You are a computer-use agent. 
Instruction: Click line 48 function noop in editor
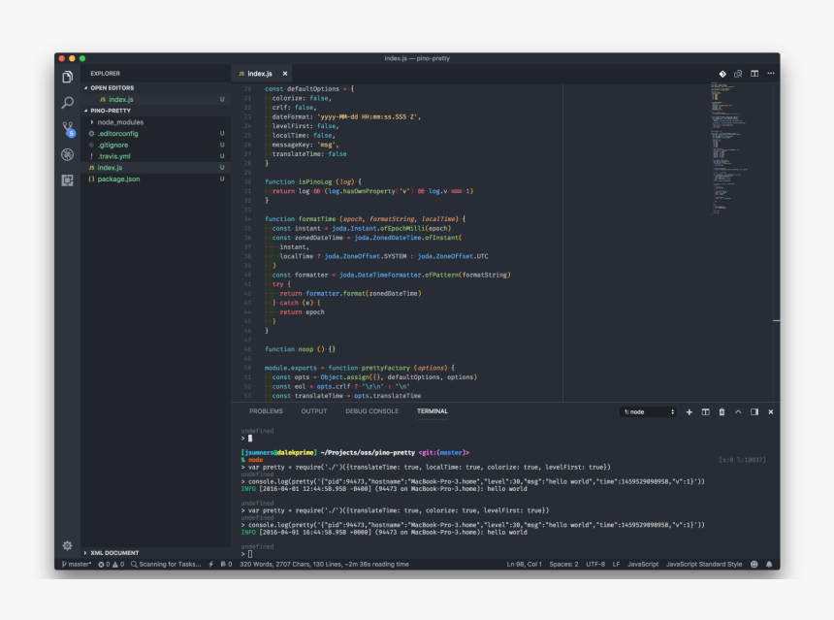[x=300, y=349]
